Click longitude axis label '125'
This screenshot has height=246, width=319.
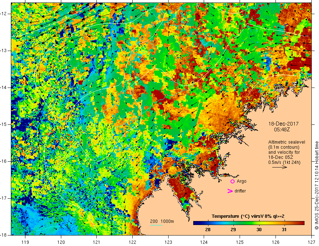click(x=240, y=242)
